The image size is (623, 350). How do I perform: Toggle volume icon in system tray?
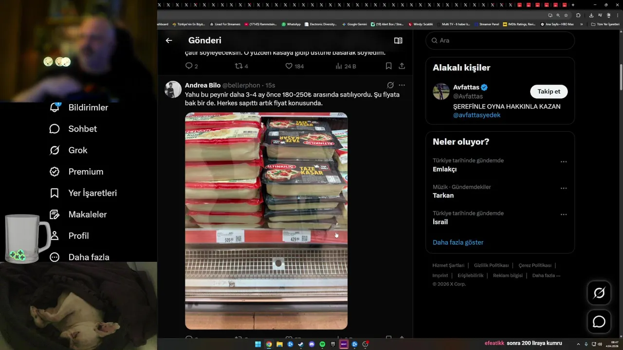coord(600,344)
